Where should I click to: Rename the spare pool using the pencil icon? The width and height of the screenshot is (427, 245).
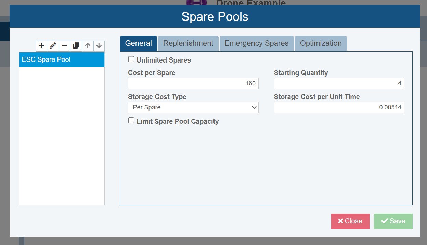coord(53,46)
